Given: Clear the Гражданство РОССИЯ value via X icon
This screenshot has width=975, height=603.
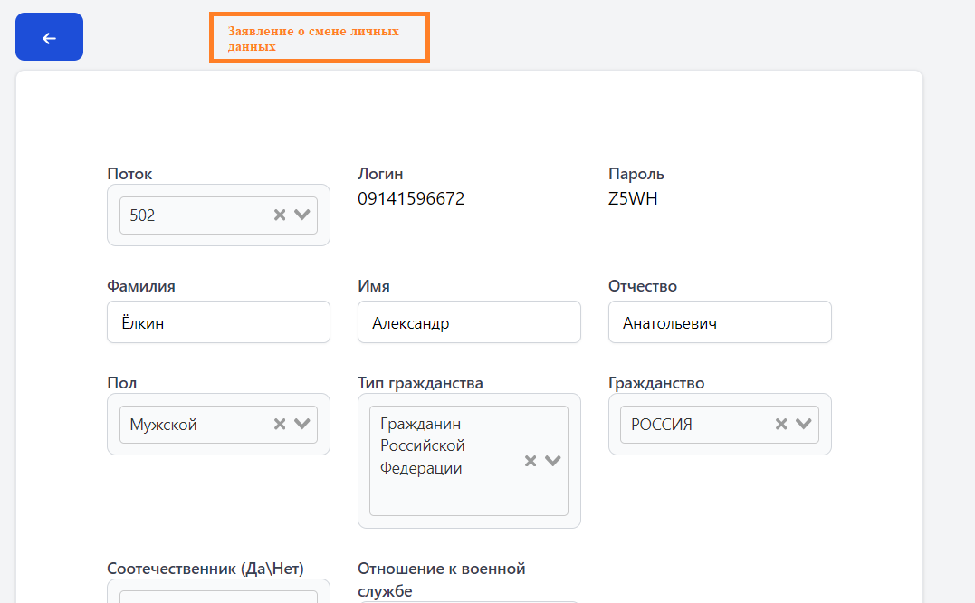Looking at the screenshot, I should point(781,424).
